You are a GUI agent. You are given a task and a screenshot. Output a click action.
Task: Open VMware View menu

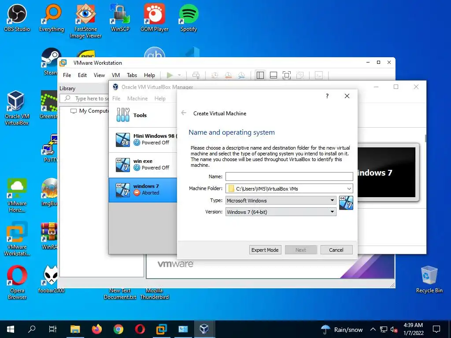coord(99,75)
